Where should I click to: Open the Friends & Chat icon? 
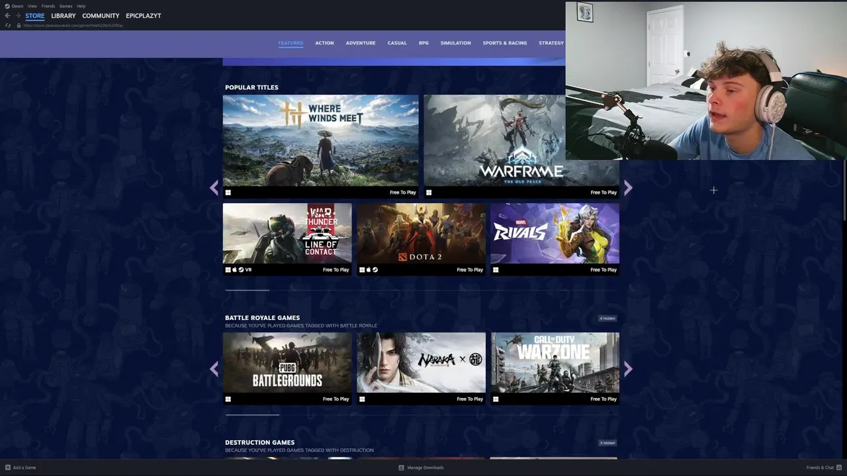click(x=839, y=467)
